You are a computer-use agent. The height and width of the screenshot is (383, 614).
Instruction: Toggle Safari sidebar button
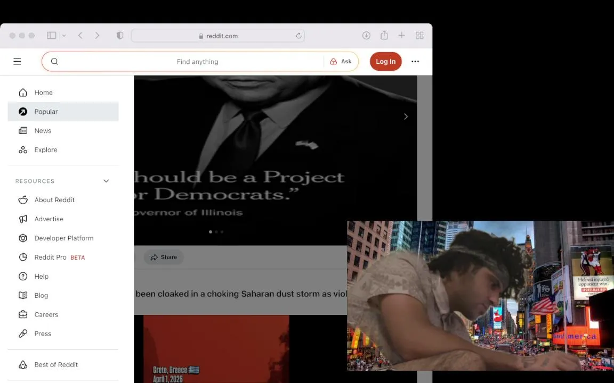(x=51, y=36)
